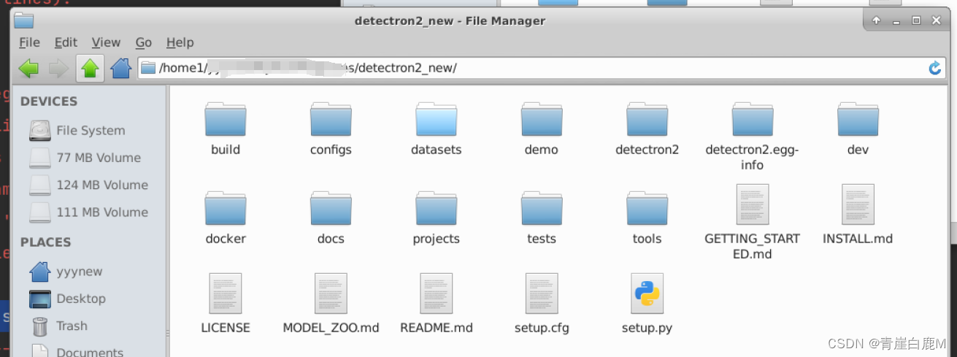The width and height of the screenshot is (957, 357).
Task: Open the docker folder
Action: pos(226,208)
